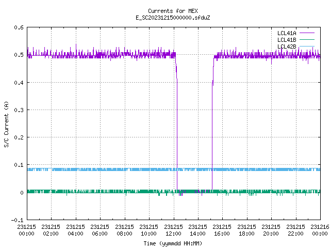
Task: Select the LCL42B legend label
Action: point(287,47)
